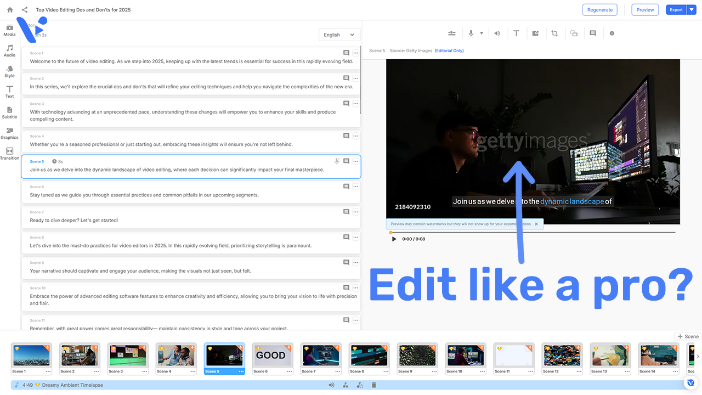Open the chat widget in the corner

point(691,383)
